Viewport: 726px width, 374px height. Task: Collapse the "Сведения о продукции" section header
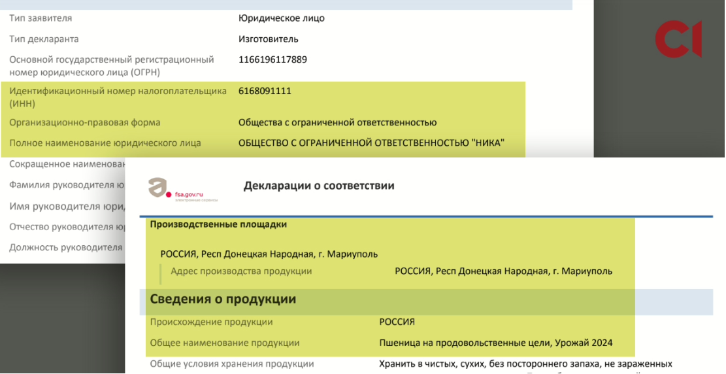tap(223, 299)
